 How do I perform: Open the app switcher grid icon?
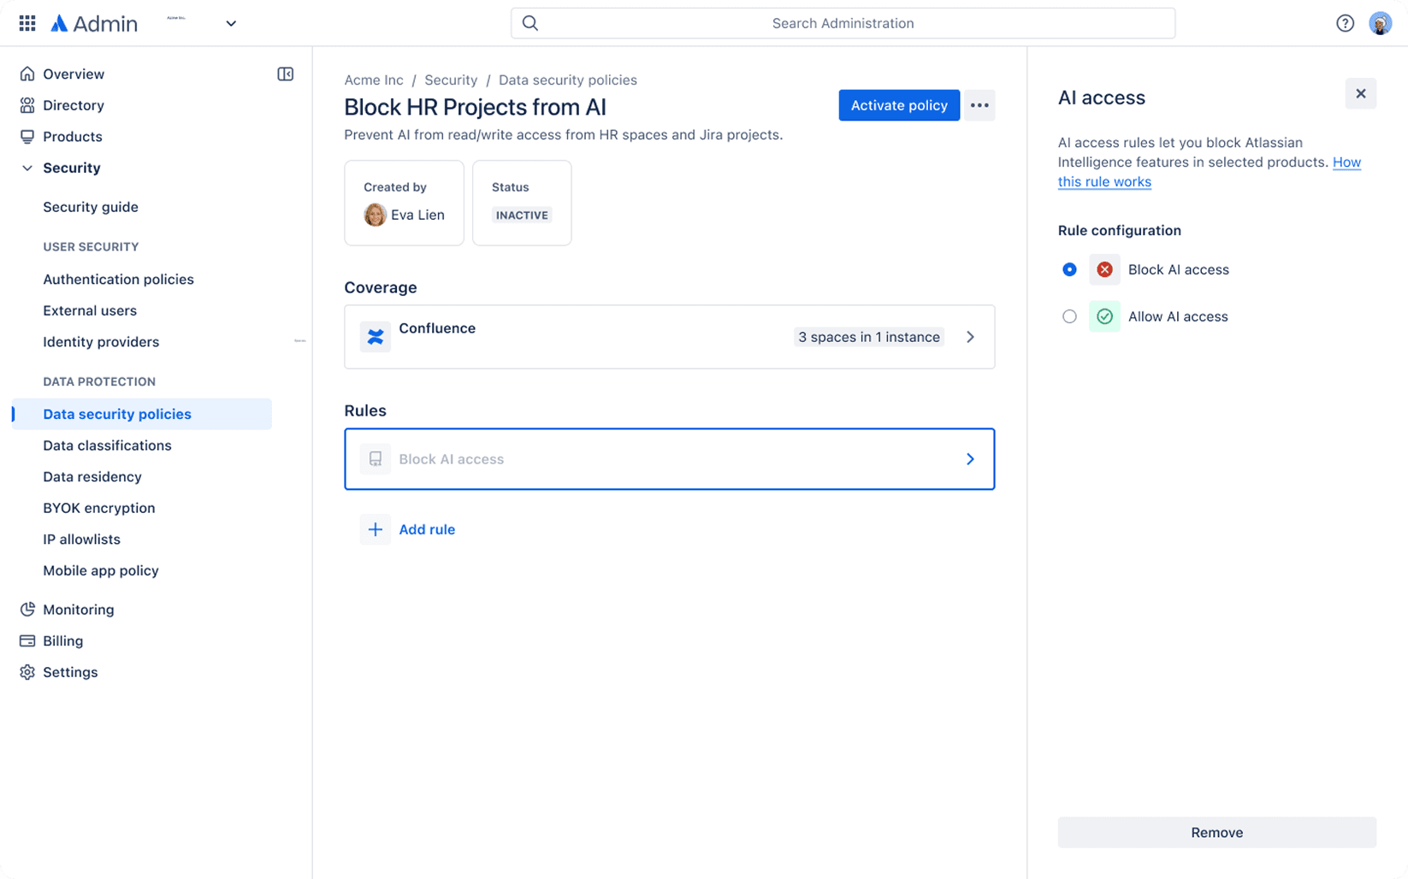coord(27,23)
